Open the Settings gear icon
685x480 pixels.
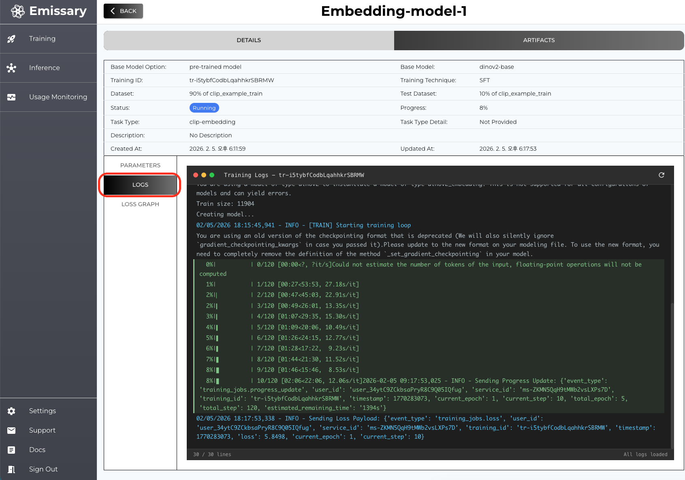click(x=11, y=411)
